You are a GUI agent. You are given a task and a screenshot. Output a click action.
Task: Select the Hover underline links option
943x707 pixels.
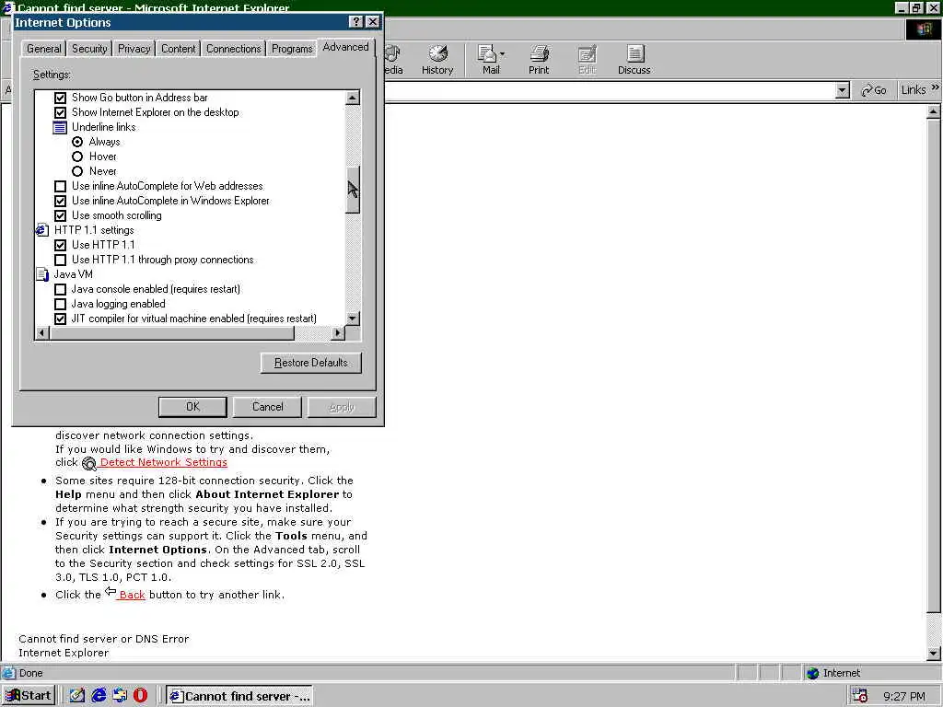77,156
